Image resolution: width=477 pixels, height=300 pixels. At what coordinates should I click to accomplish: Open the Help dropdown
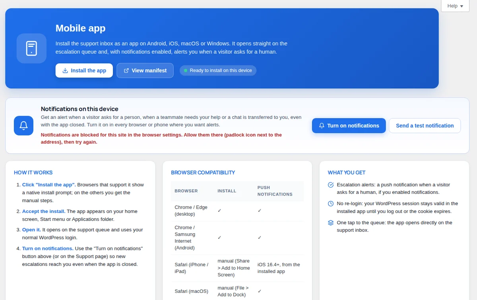pyautogui.click(x=455, y=6)
